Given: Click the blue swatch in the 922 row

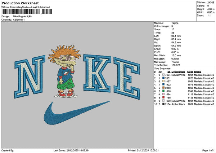Looking at the screenshot, I should (x=163, y=84).
